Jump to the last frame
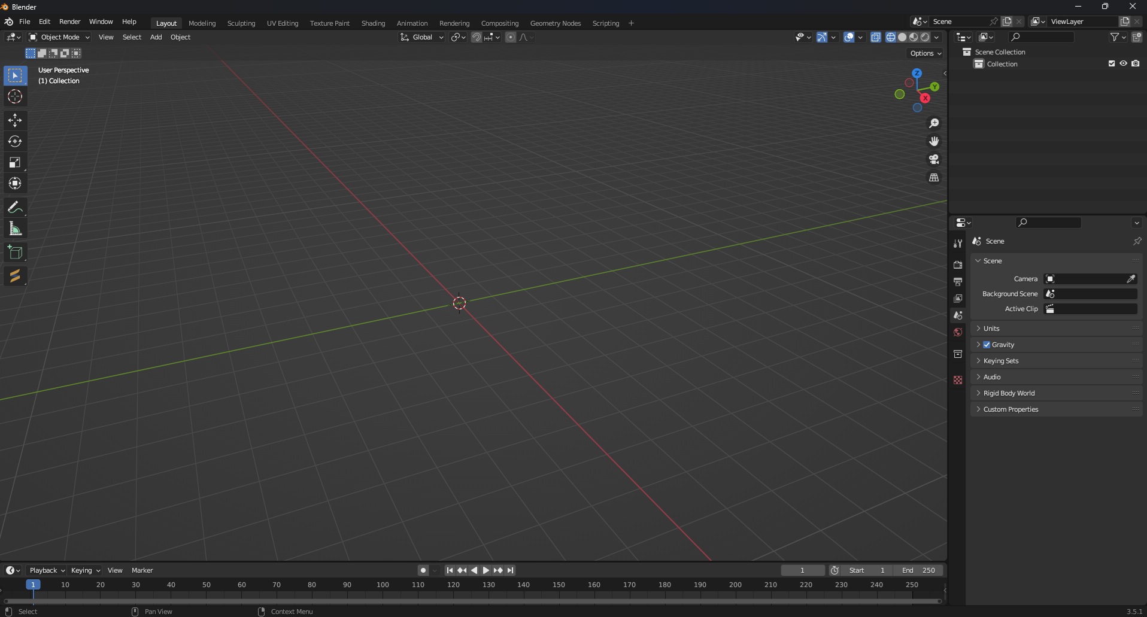Screen dimensions: 1147x617 510,570
